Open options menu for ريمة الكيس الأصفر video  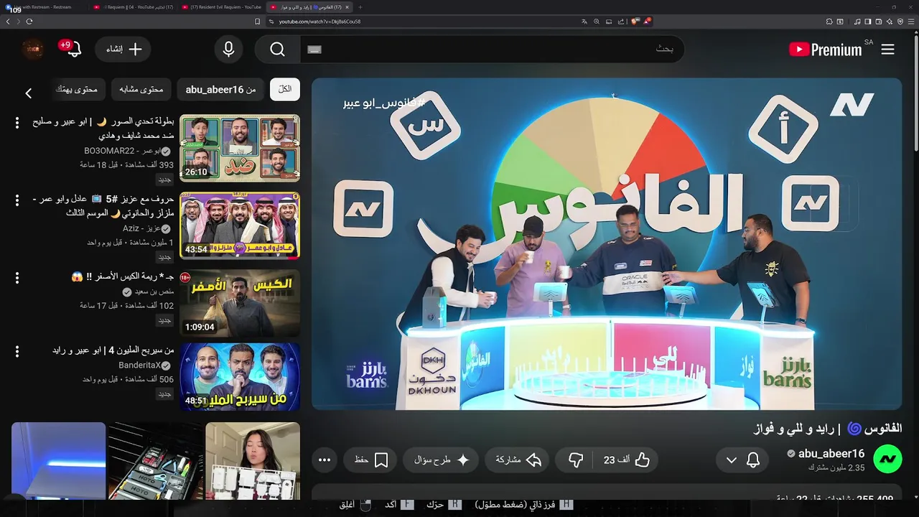17,278
